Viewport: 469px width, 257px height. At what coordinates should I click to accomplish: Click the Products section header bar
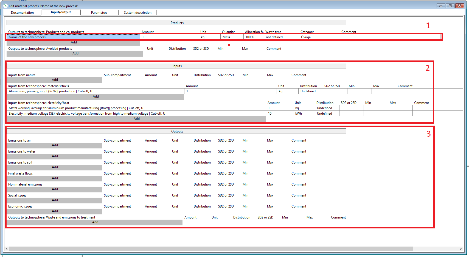pos(176,23)
